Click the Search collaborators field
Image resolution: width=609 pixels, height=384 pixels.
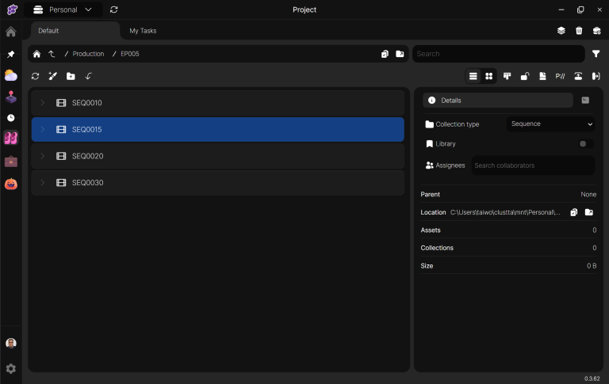click(x=532, y=165)
